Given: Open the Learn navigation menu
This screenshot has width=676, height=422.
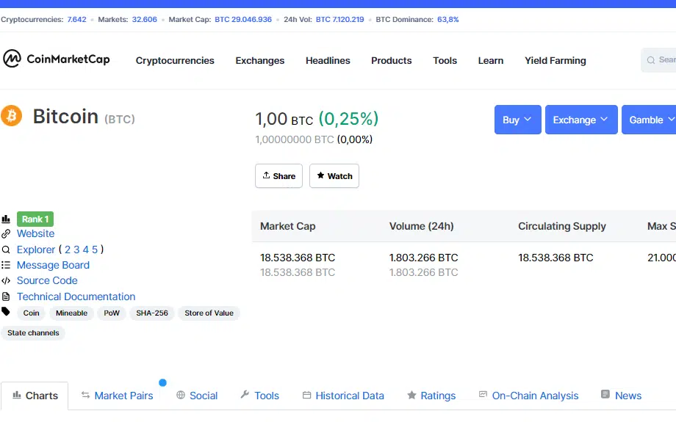Looking at the screenshot, I should click(x=491, y=61).
